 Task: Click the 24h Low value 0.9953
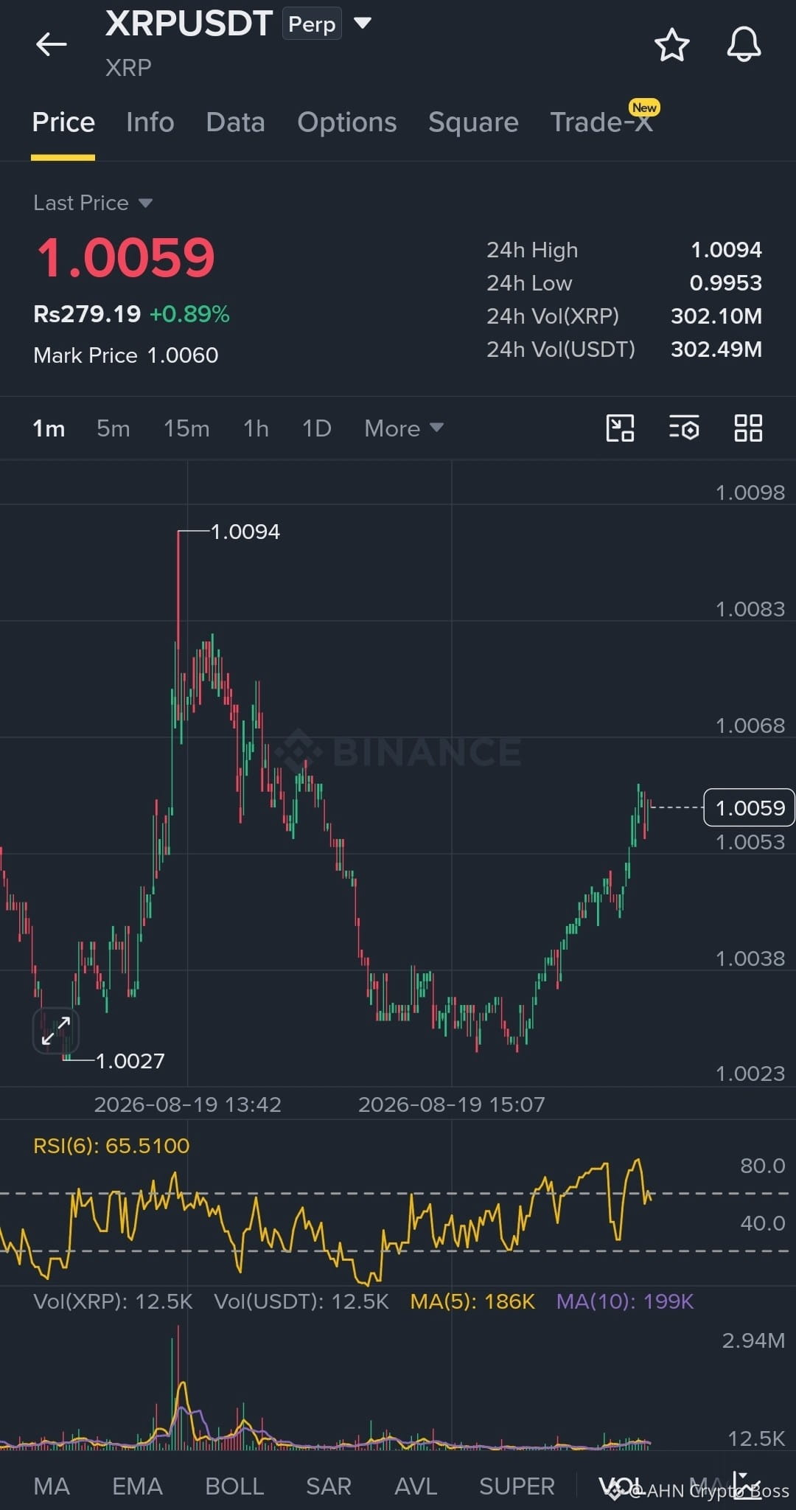pos(725,282)
